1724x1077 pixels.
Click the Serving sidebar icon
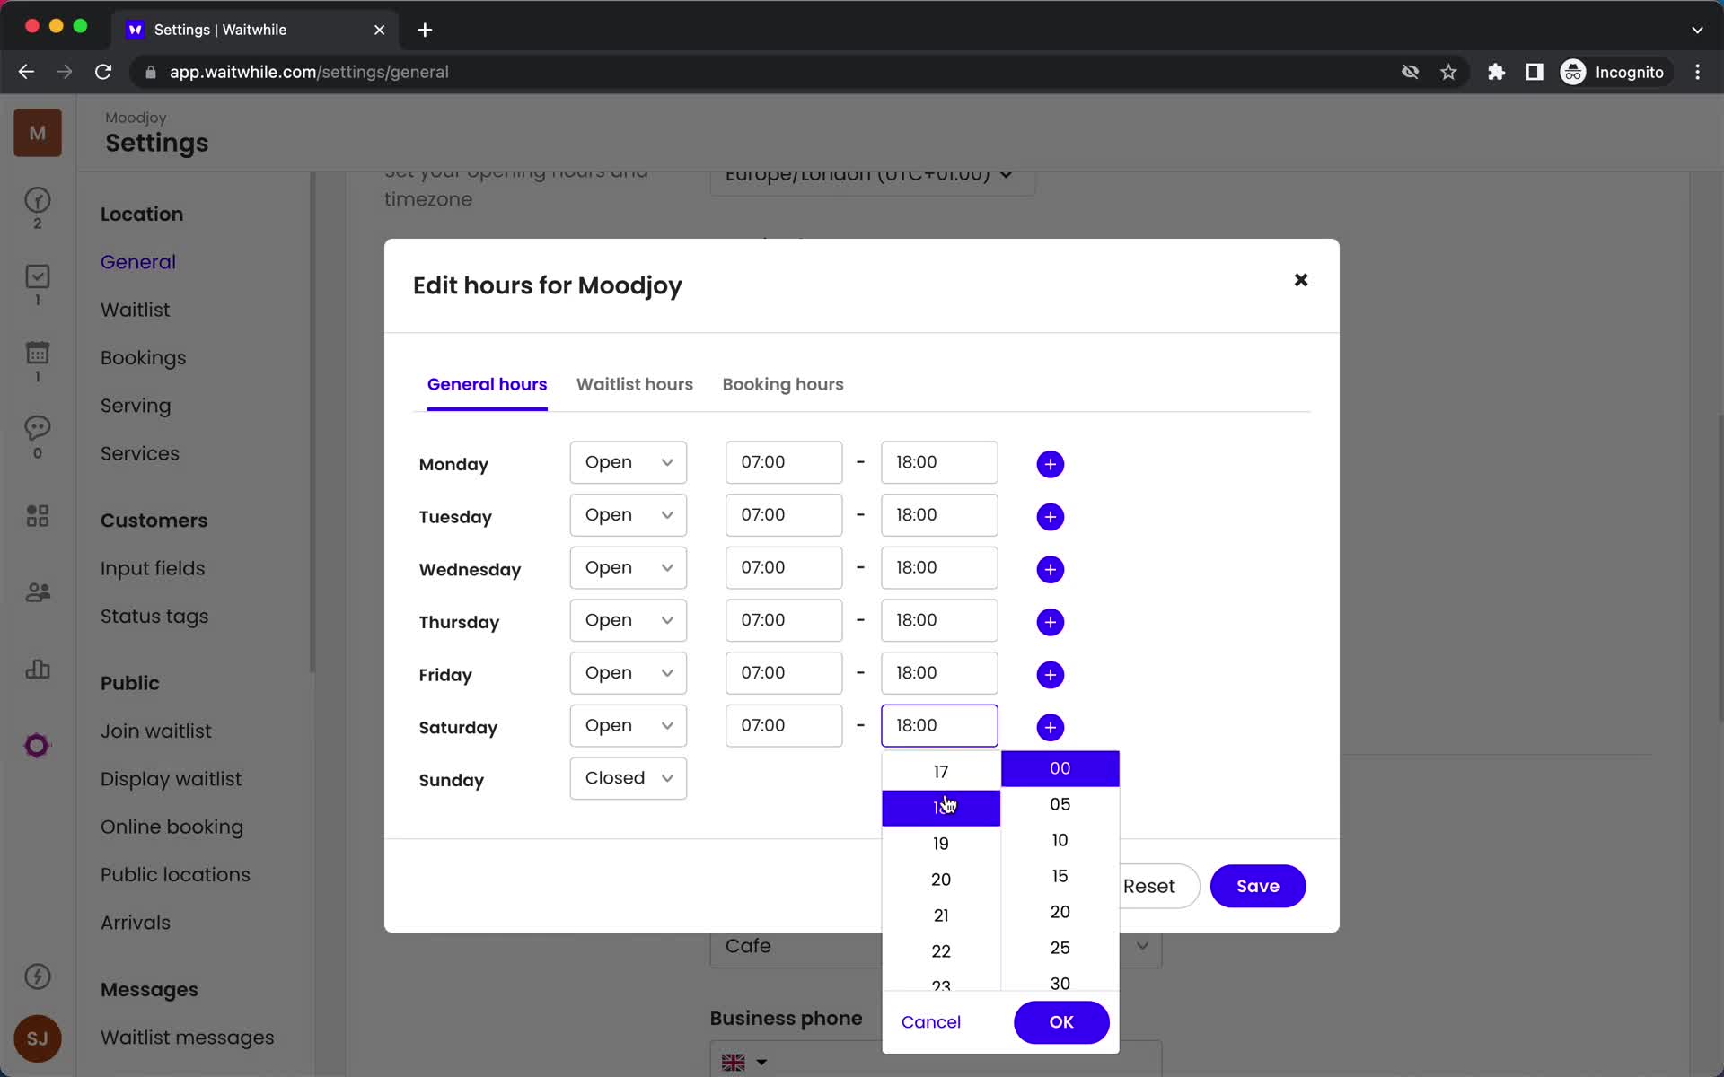coord(136,406)
